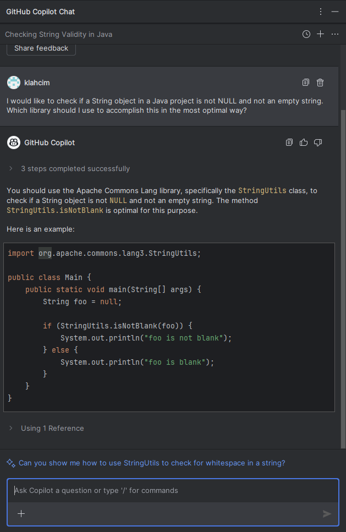Mark the Copilot response with thumbs up
Image resolution: width=346 pixels, height=532 pixels.
click(x=304, y=142)
